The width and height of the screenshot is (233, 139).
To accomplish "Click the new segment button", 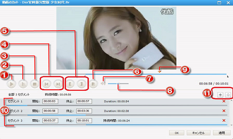I will point(93,84).
